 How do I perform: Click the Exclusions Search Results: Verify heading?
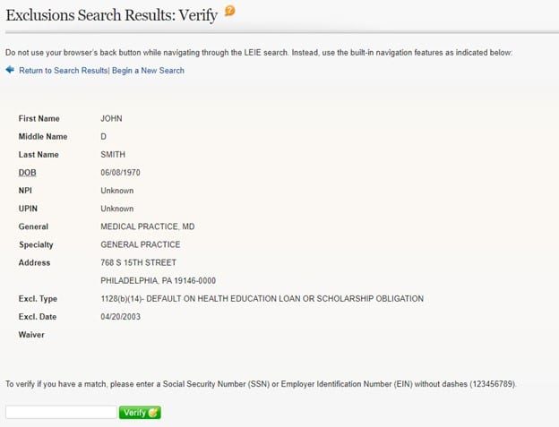[112, 15]
